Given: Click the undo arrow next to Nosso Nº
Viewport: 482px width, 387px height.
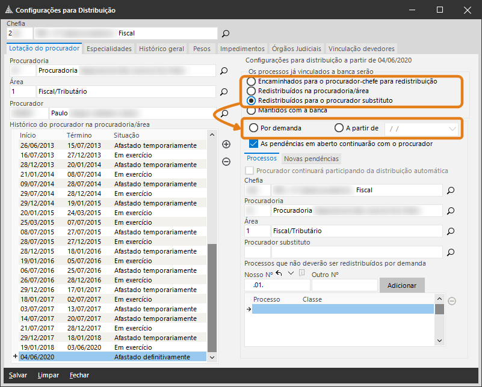Looking at the screenshot, I should click(279, 273).
